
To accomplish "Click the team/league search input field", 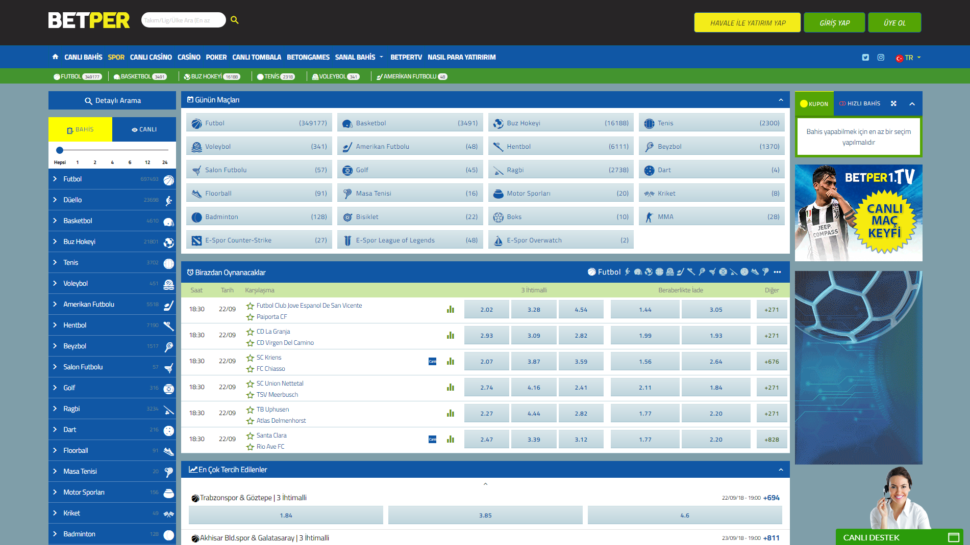I will point(183,20).
